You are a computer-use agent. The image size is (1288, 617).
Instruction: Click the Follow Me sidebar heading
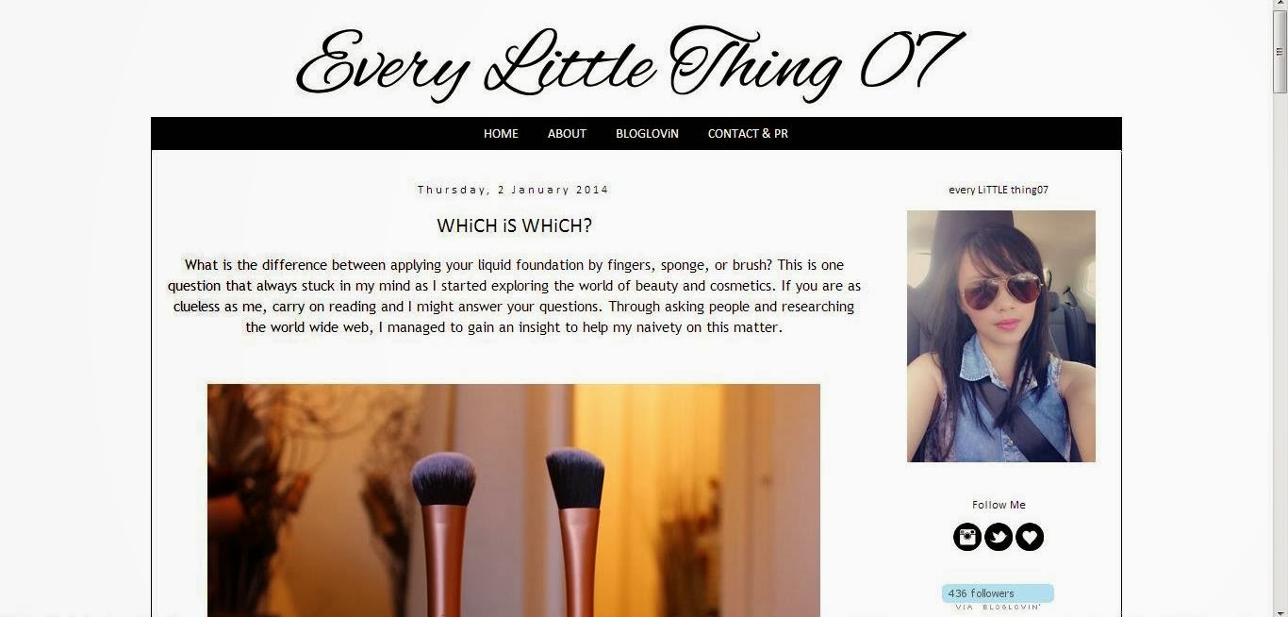click(x=999, y=505)
